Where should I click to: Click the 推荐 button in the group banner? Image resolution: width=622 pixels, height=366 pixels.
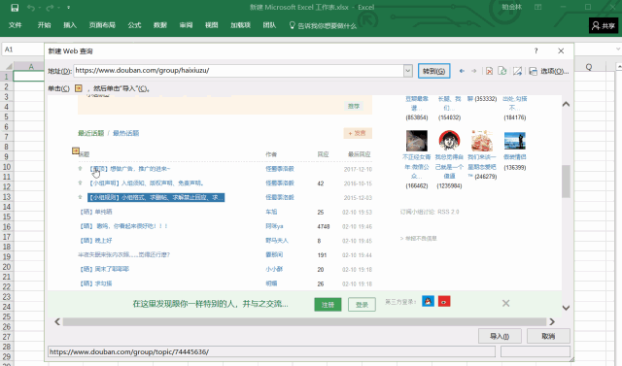(354, 106)
